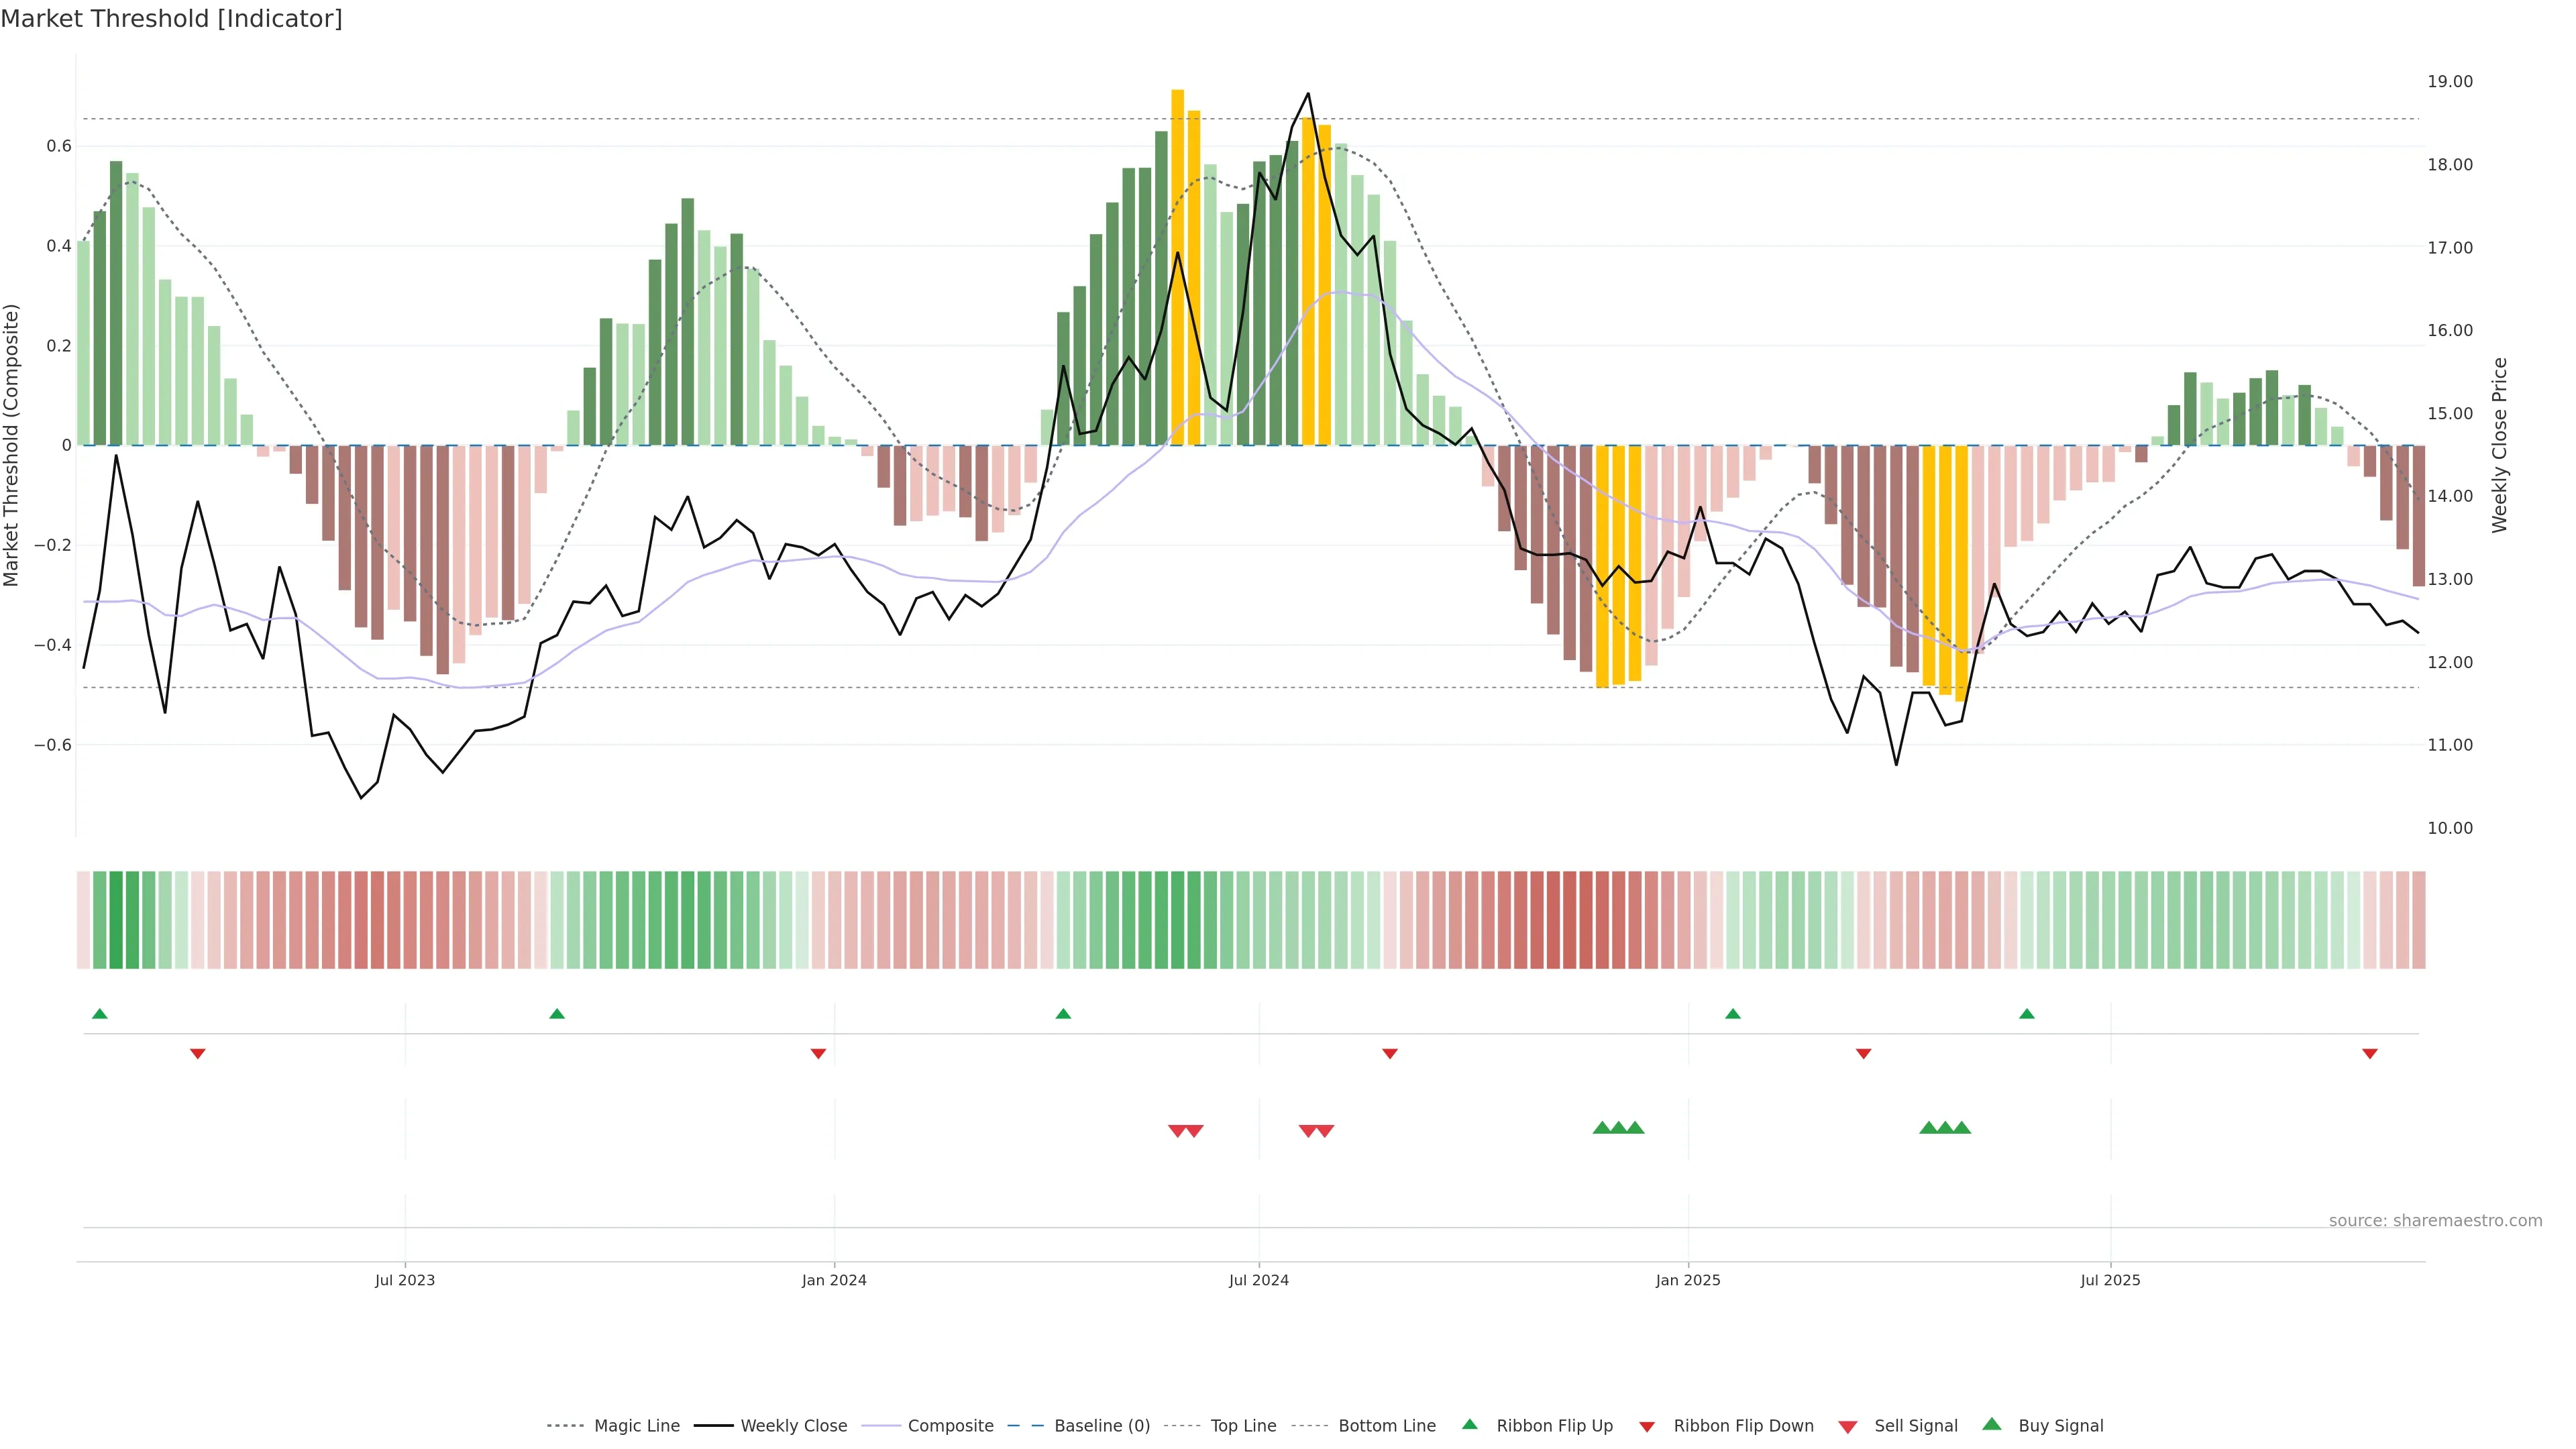The width and height of the screenshot is (2576, 1449).
Task: Click the Baseline (0) legend item
Action: click(1101, 1426)
